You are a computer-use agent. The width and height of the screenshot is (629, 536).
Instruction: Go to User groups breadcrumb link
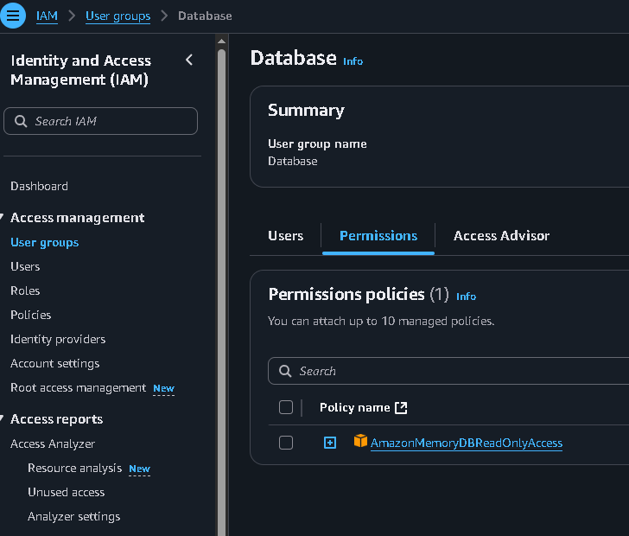[x=118, y=16]
